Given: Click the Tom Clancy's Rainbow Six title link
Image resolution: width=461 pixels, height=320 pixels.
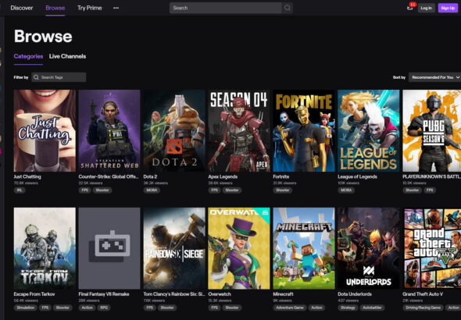Looking at the screenshot, I should point(174,294).
